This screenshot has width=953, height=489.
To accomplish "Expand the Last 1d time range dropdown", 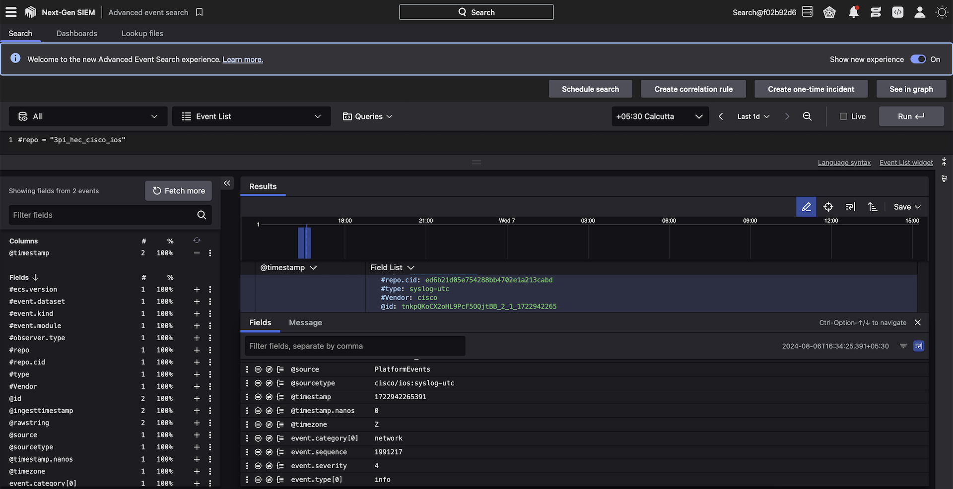I will [x=753, y=117].
